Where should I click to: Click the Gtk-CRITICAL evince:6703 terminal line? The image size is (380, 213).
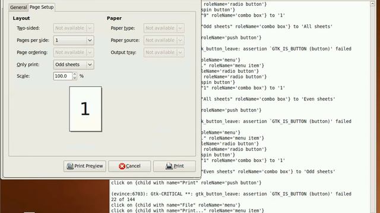tap(231, 194)
